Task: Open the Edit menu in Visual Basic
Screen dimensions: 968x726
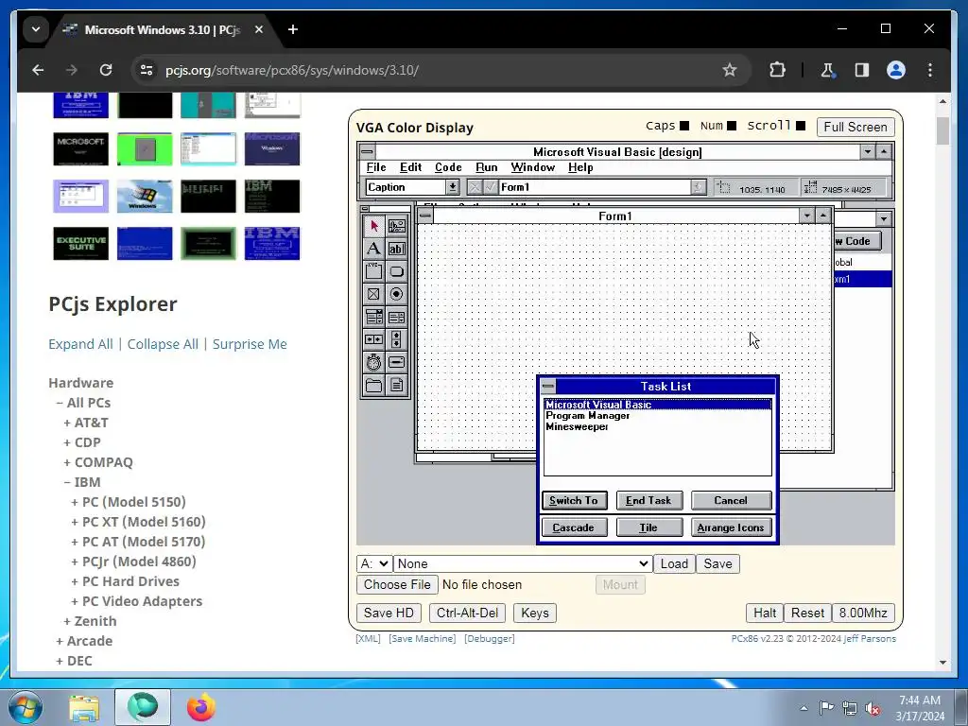Action: (x=410, y=167)
